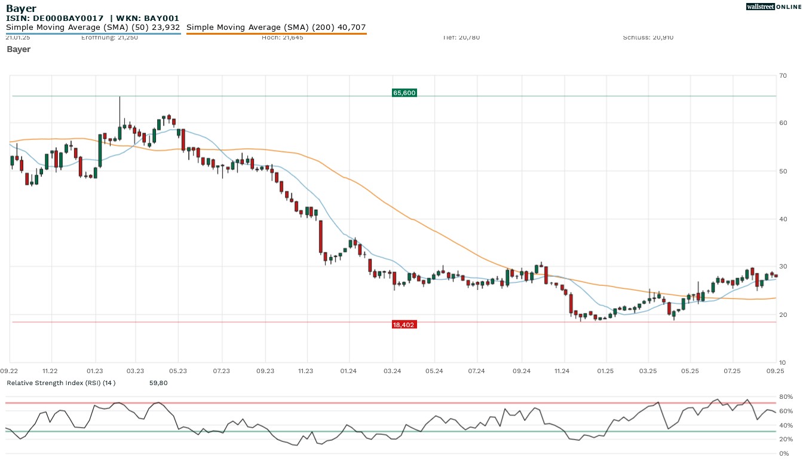
Task: Click the 03.25 x-axis label
Action: point(648,371)
